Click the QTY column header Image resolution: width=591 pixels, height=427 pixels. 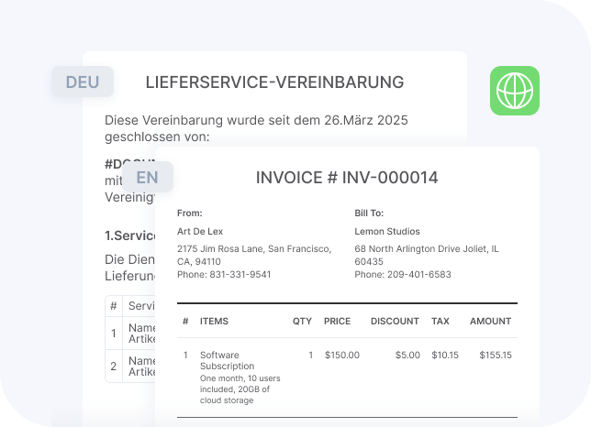(x=302, y=322)
